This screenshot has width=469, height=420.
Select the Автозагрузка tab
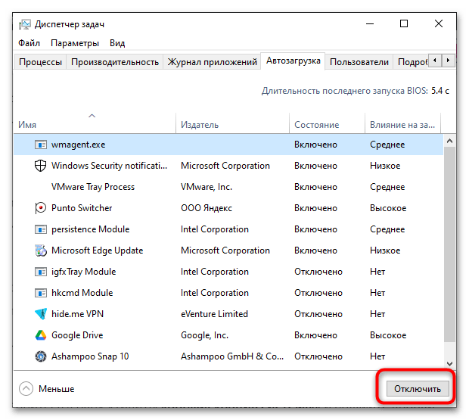point(294,61)
